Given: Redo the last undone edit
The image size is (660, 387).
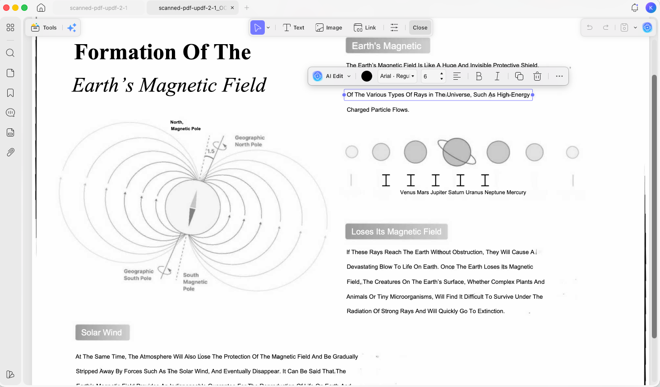Looking at the screenshot, I should click(606, 27).
